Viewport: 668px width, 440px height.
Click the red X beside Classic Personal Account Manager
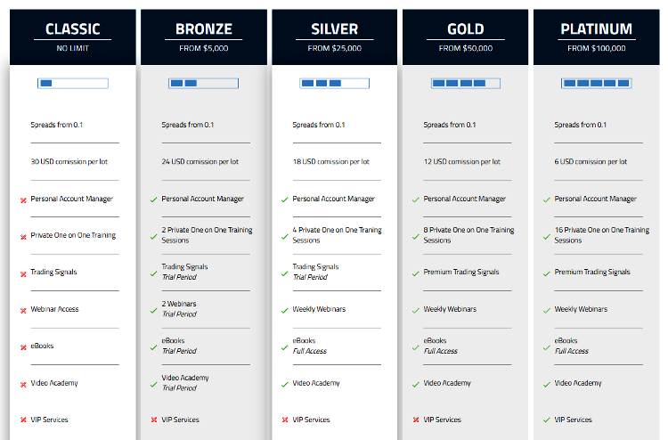tap(23, 200)
